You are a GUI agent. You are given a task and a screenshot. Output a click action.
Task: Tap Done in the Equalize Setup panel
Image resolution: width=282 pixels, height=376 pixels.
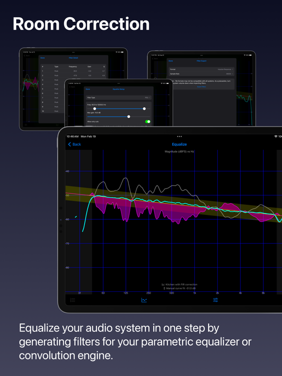pos(88,89)
